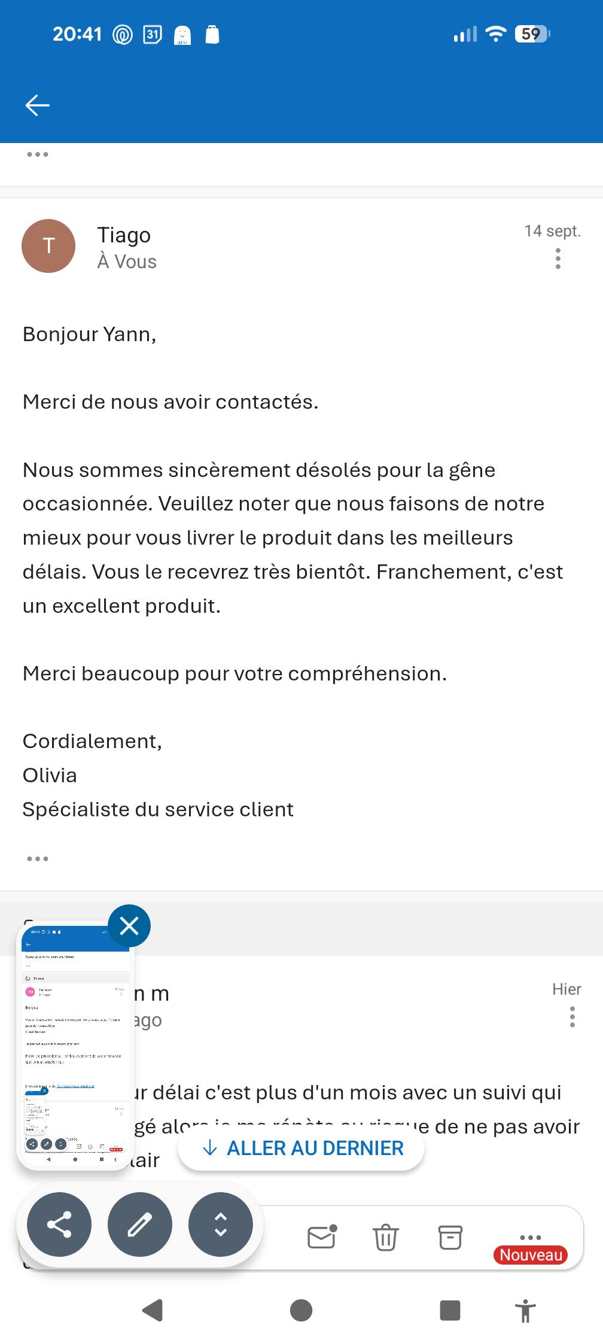
Task: Close the screenshot preview thumbnail
Action: point(129,926)
